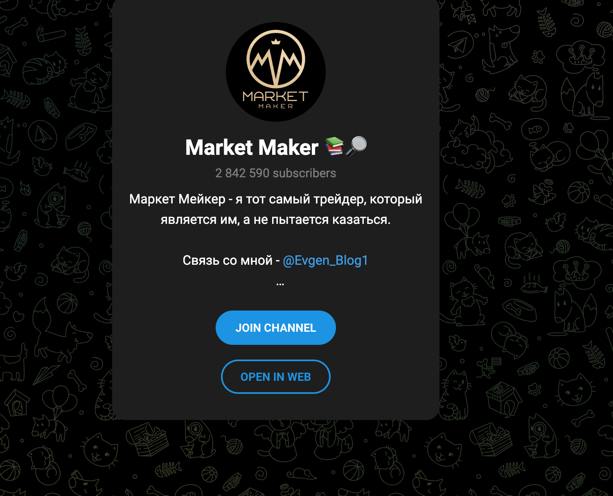Click the 'Связь со мной' text

[x=228, y=260]
